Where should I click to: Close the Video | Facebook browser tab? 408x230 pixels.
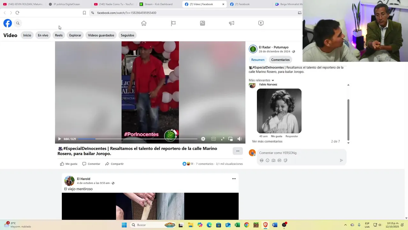tap(223, 4)
